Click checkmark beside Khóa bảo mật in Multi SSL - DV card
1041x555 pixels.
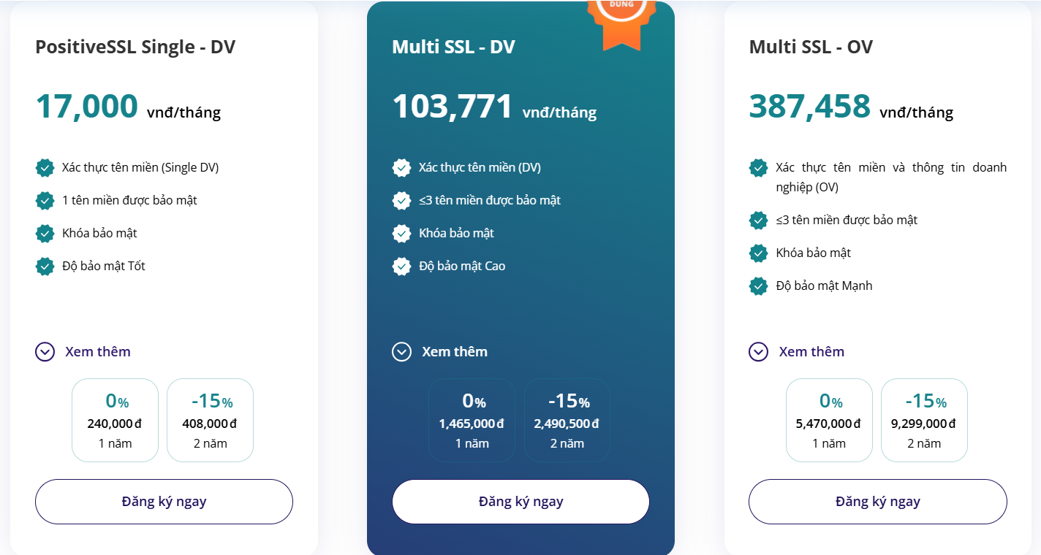pyautogui.click(x=402, y=234)
